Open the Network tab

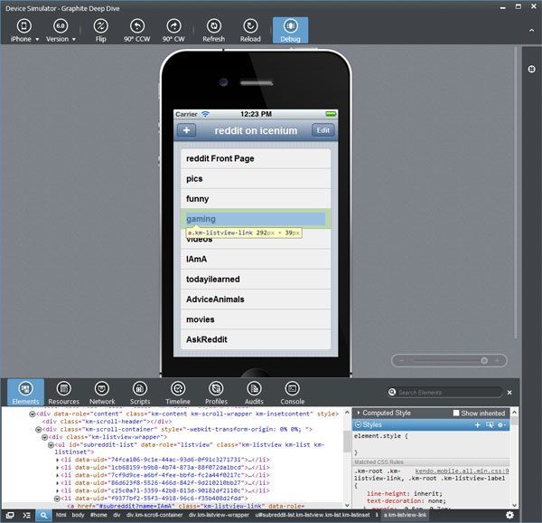point(102,393)
